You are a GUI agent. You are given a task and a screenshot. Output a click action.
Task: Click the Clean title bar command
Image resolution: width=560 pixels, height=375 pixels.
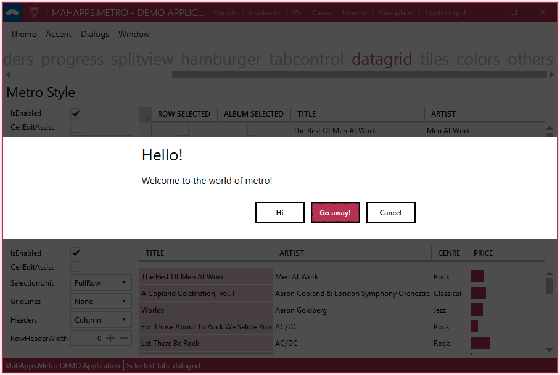tap(321, 13)
